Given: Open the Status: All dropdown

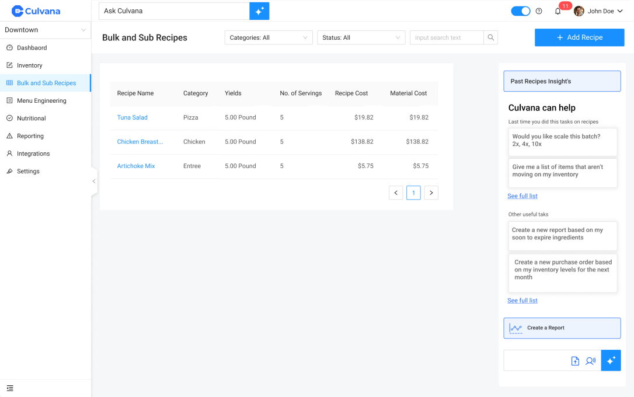Looking at the screenshot, I should point(361,37).
